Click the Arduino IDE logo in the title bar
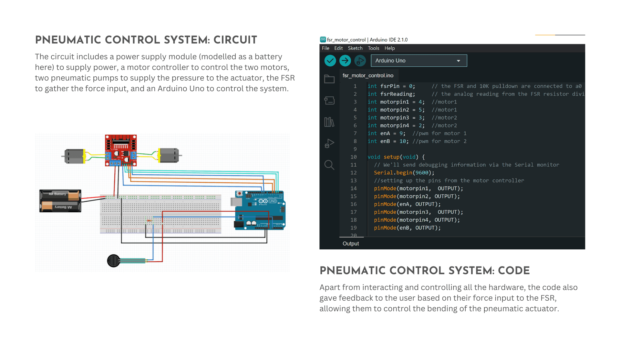Image resolution: width=620 pixels, height=348 pixels. click(x=323, y=39)
